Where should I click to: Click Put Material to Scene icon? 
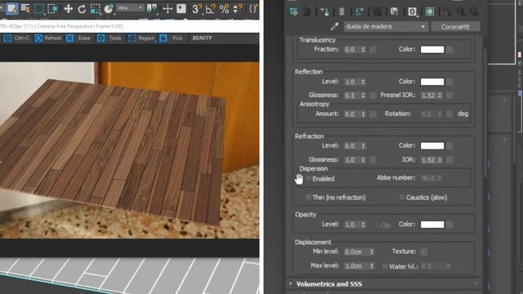[x=306, y=11]
